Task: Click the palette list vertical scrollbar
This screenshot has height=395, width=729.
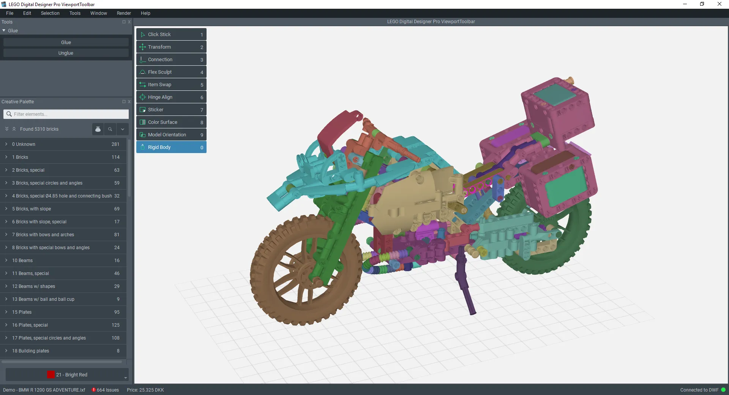Action: (x=129, y=168)
